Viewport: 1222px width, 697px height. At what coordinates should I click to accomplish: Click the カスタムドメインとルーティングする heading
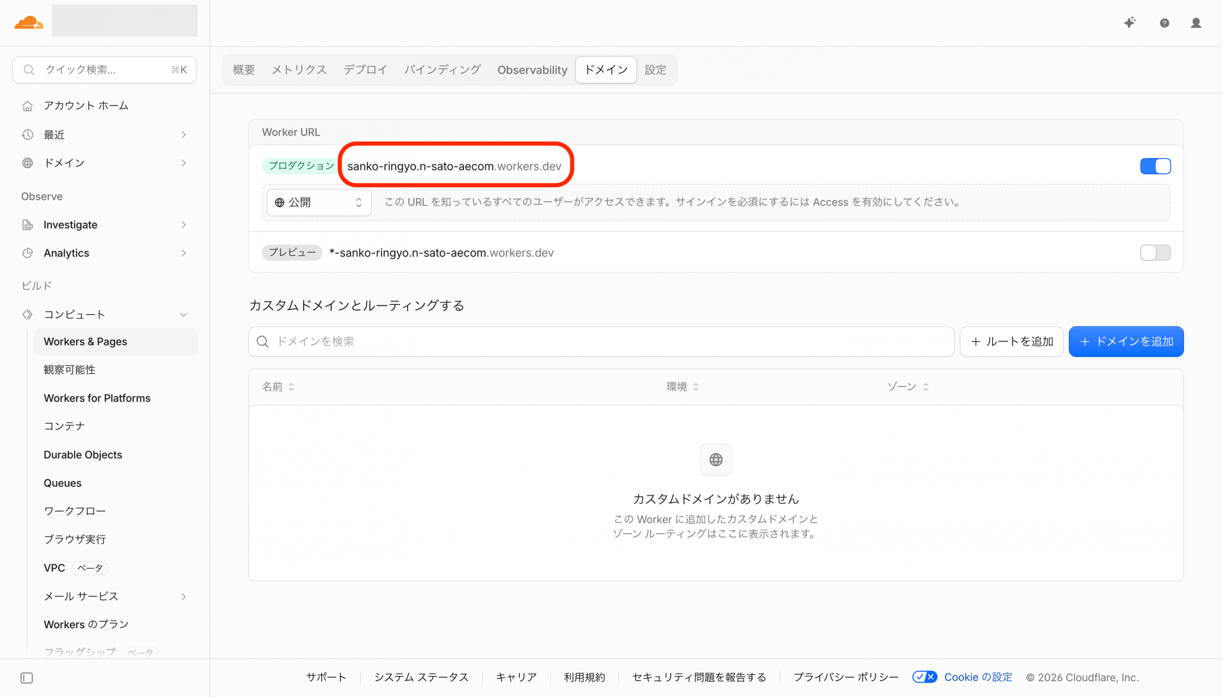click(x=357, y=305)
